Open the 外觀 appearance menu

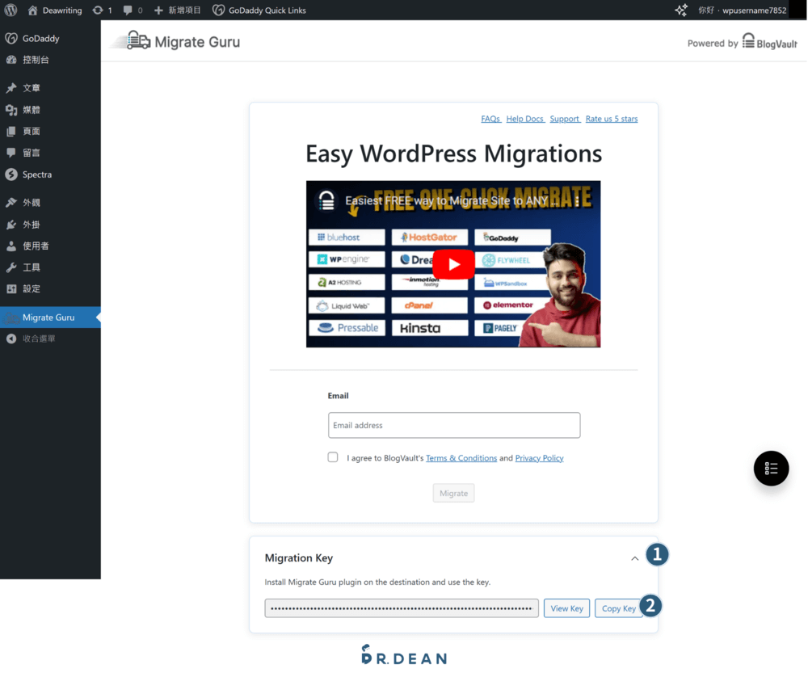point(50,203)
